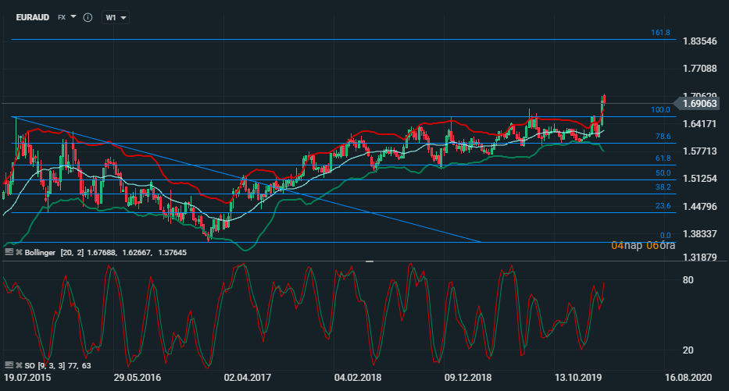Open the FX instrument category dropdown

click(67, 16)
